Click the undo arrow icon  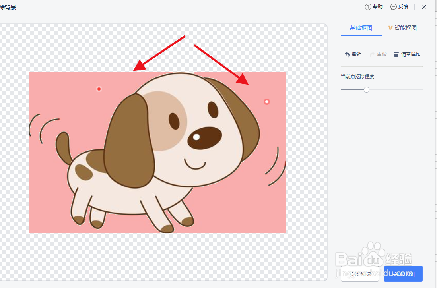(347, 54)
